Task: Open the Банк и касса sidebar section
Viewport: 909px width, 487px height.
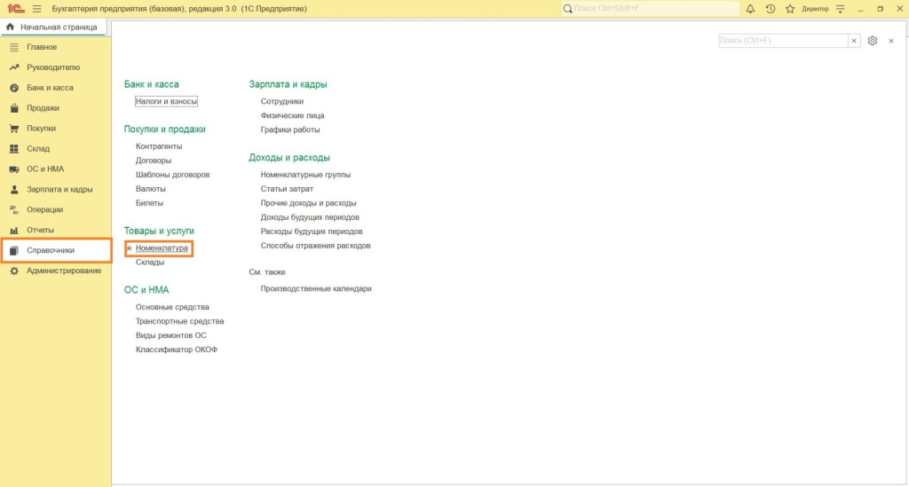Action: coord(50,88)
